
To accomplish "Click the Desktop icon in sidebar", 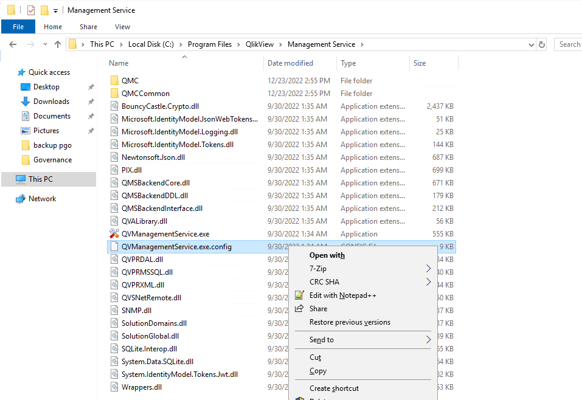I will [x=26, y=87].
